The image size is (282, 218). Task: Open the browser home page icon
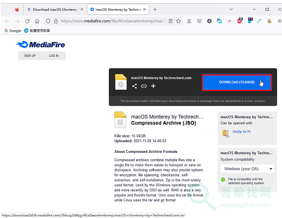pos(37,21)
